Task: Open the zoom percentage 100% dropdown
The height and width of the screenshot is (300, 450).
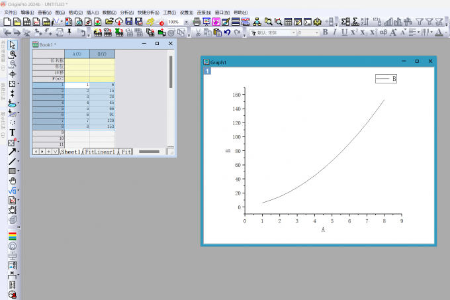Action: (186, 22)
